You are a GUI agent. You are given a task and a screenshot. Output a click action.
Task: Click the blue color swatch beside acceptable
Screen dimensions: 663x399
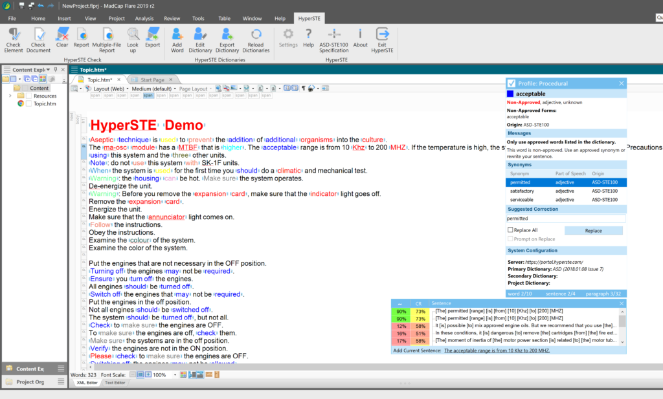(510, 94)
